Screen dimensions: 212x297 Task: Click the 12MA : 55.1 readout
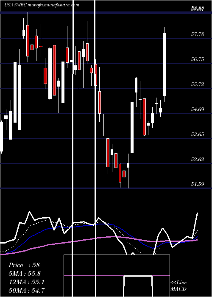tap(26, 282)
